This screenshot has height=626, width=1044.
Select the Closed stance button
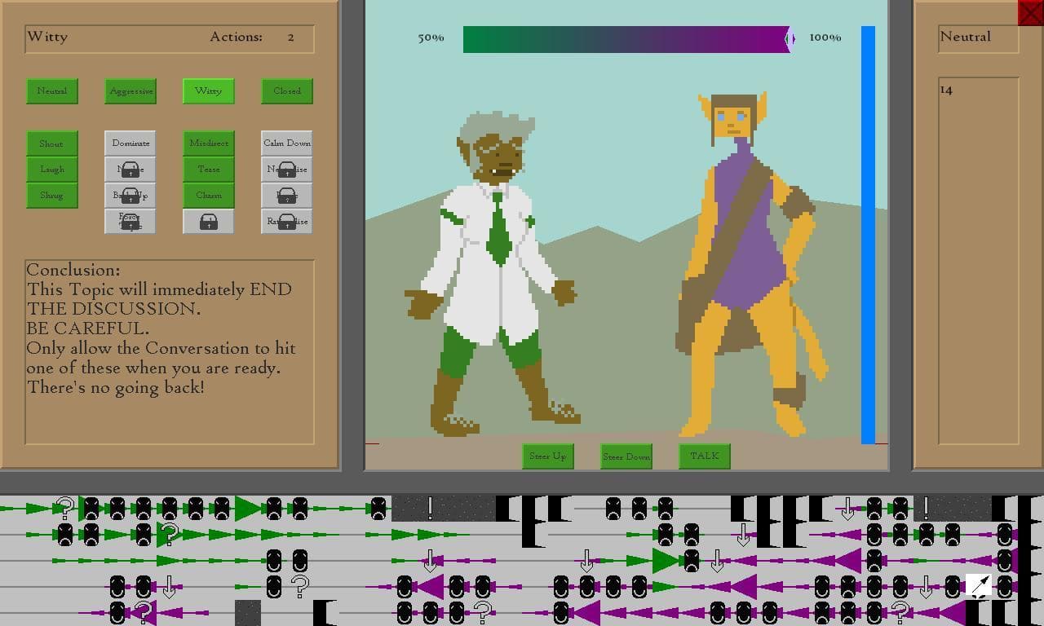click(287, 90)
